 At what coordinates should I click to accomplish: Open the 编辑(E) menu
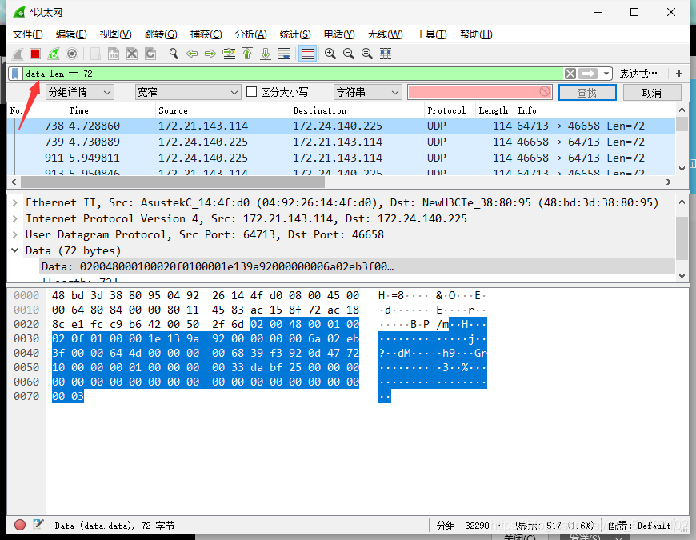[71, 34]
